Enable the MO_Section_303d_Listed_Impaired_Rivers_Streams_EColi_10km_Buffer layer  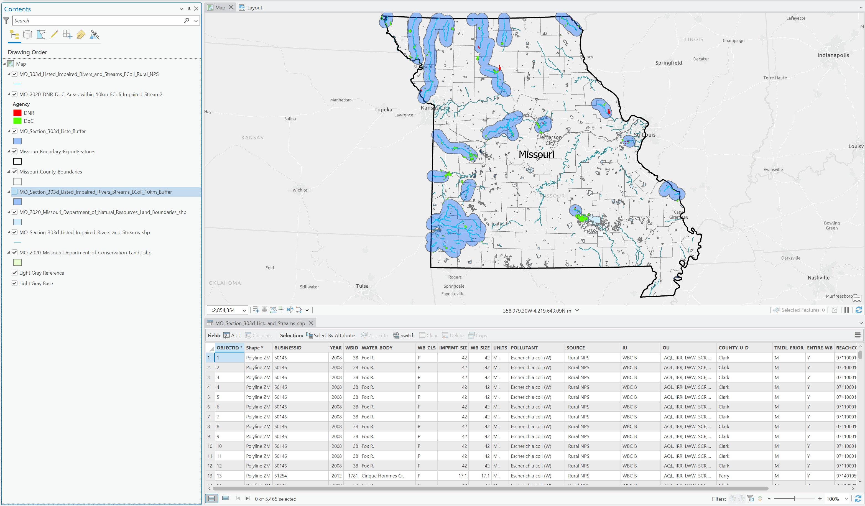(x=15, y=192)
